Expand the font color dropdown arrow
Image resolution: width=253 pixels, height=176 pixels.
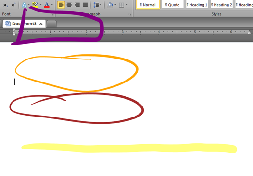tap(52, 5)
